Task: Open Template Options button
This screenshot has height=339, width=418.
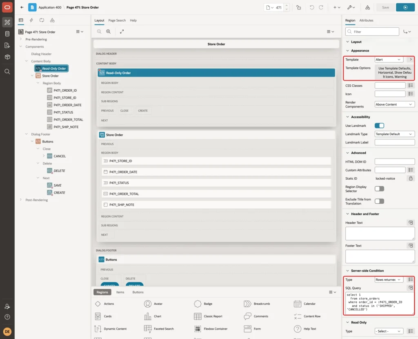Action: [395, 73]
